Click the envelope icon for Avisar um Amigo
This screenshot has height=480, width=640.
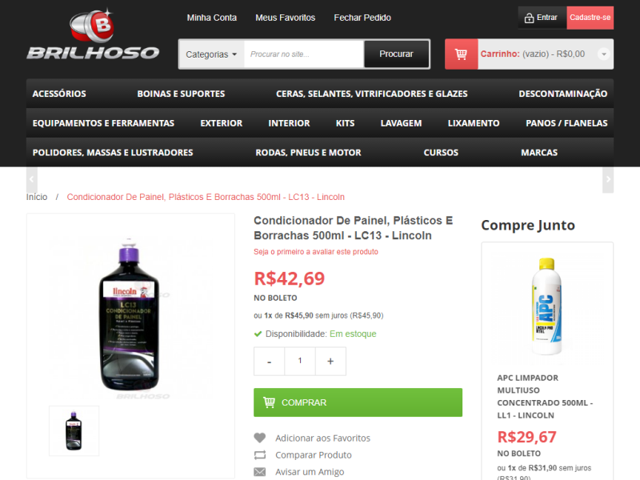coord(259,472)
